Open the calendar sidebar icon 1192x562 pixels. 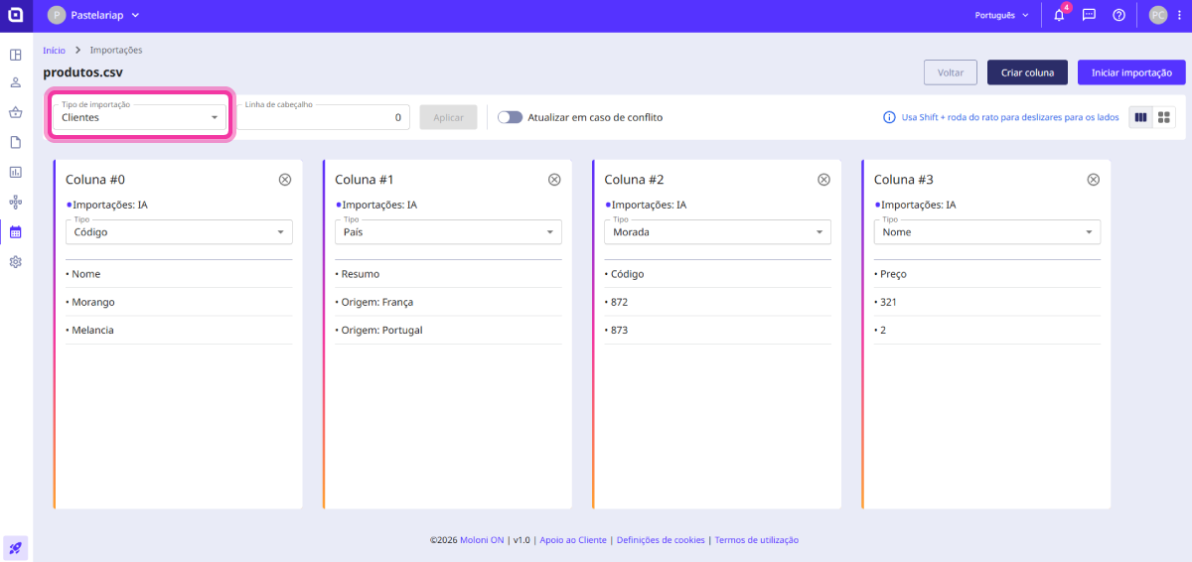pyautogui.click(x=16, y=232)
